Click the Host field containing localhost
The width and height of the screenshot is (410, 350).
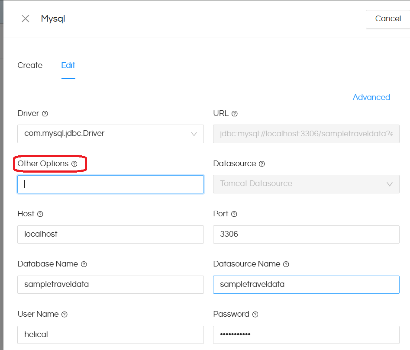click(x=110, y=234)
